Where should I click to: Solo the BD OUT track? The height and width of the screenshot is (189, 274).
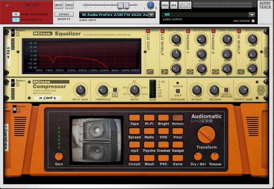(69, 5)
